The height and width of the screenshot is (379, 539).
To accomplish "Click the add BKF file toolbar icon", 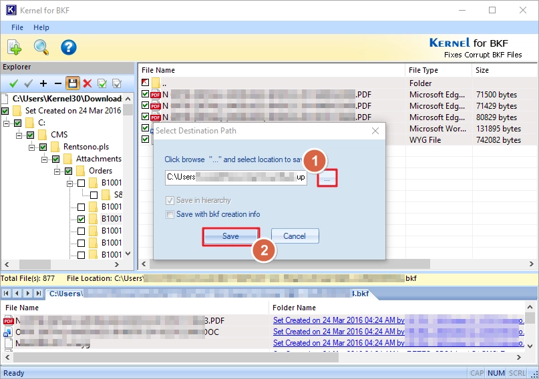I will pos(14,47).
